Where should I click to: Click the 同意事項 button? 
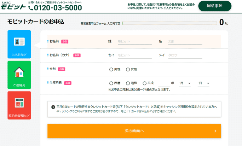(215, 6)
